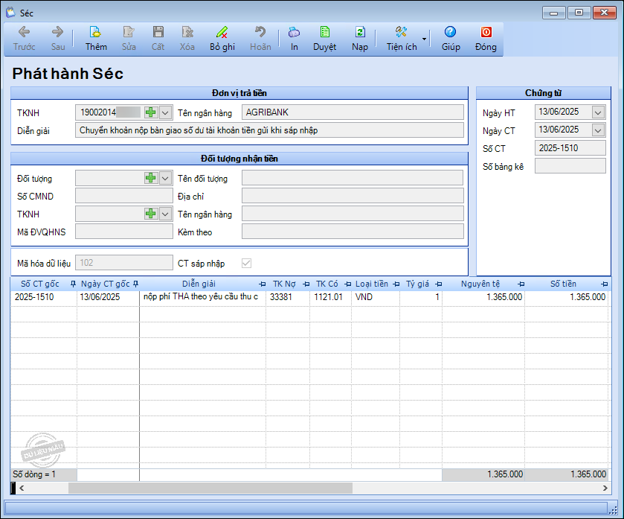
Task: Go to previous record with Trước
Action: coord(25,39)
